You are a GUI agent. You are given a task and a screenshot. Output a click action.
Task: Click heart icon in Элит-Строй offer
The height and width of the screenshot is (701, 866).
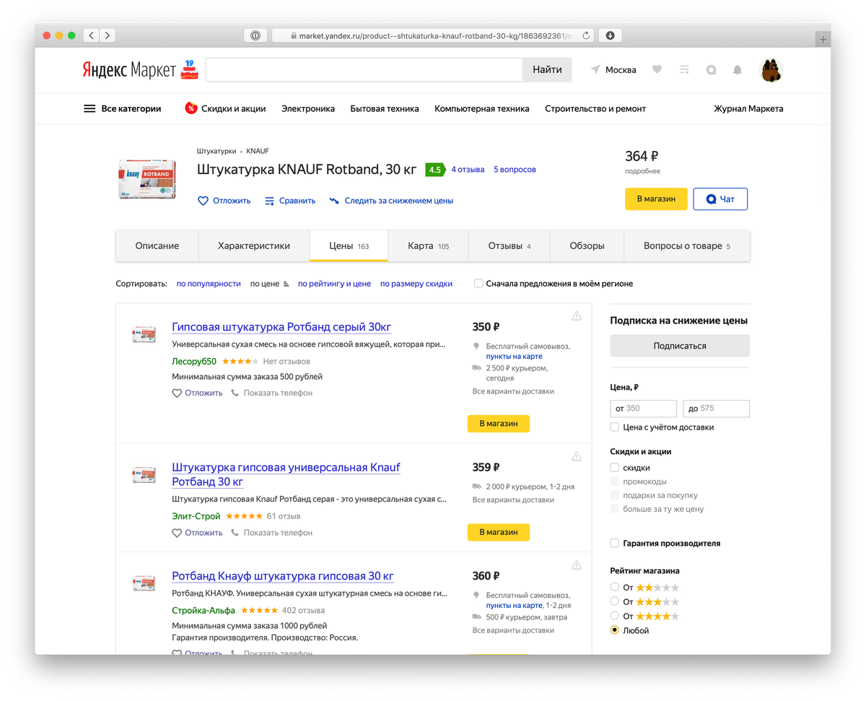pos(177,533)
